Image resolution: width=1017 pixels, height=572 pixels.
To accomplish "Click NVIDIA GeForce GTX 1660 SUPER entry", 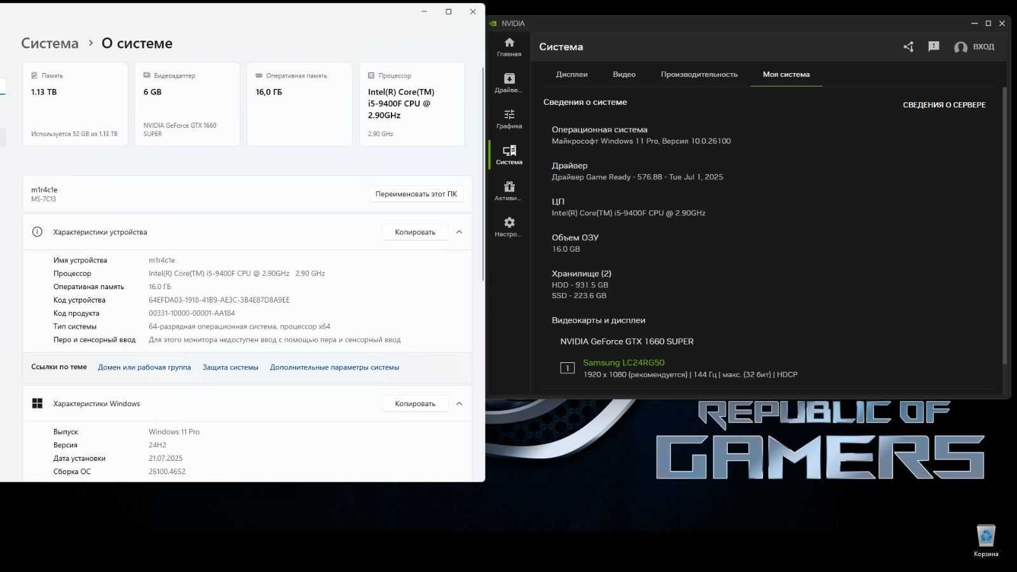I will [627, 341].
